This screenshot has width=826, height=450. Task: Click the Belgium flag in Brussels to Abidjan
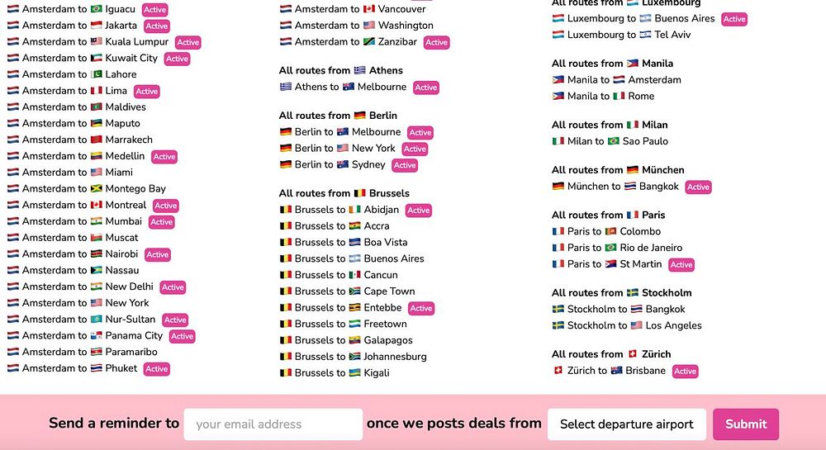[x=286, y=210]
